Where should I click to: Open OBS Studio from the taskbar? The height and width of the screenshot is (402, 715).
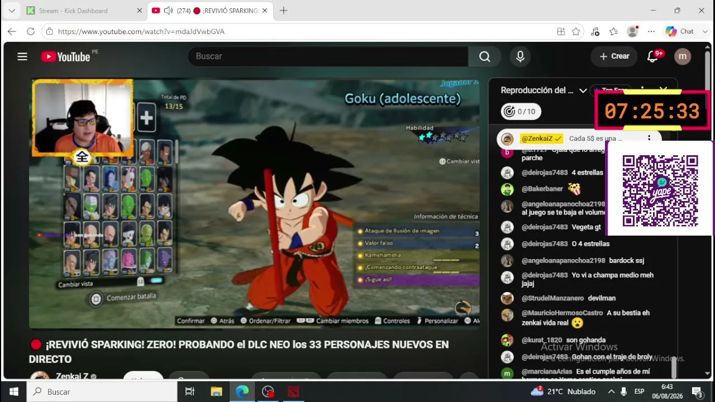point(268,391)
